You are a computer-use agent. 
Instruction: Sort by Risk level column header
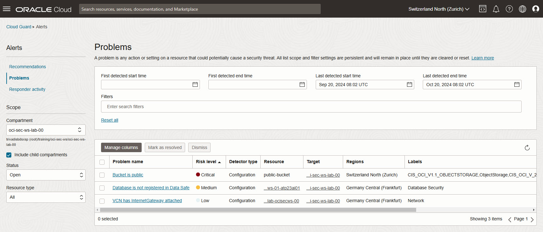point(206,162)
